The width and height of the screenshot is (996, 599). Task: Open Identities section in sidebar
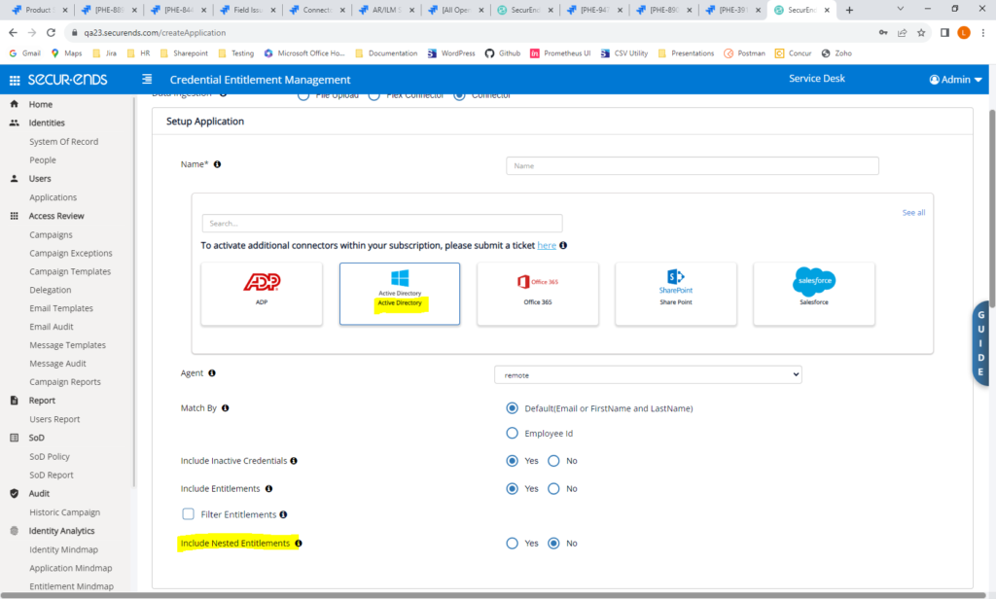pyautogui.click(x=47, y=123)
